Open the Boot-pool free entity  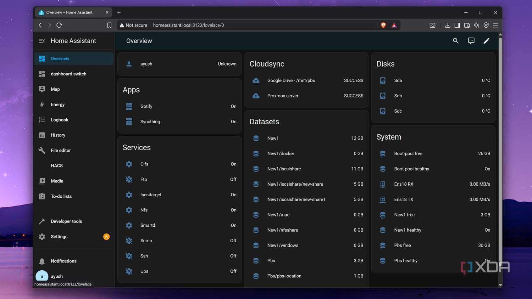point(433,153)
